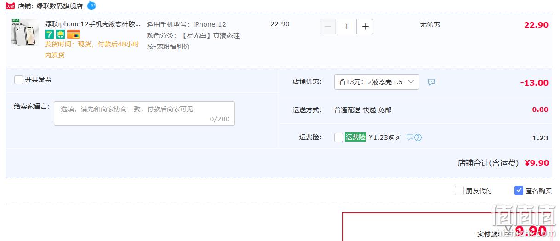Click the 颜色分类 星光白 color description
This screenshot has height=241, width=560.
tap(193, 41)
